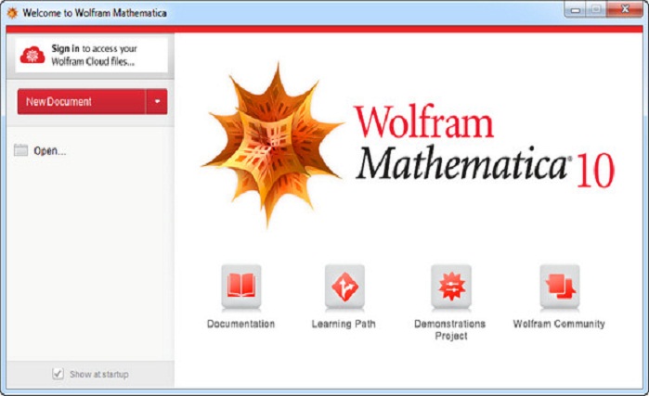Click the Wolfram Community label
649x396 pixels.
point(559,324)
